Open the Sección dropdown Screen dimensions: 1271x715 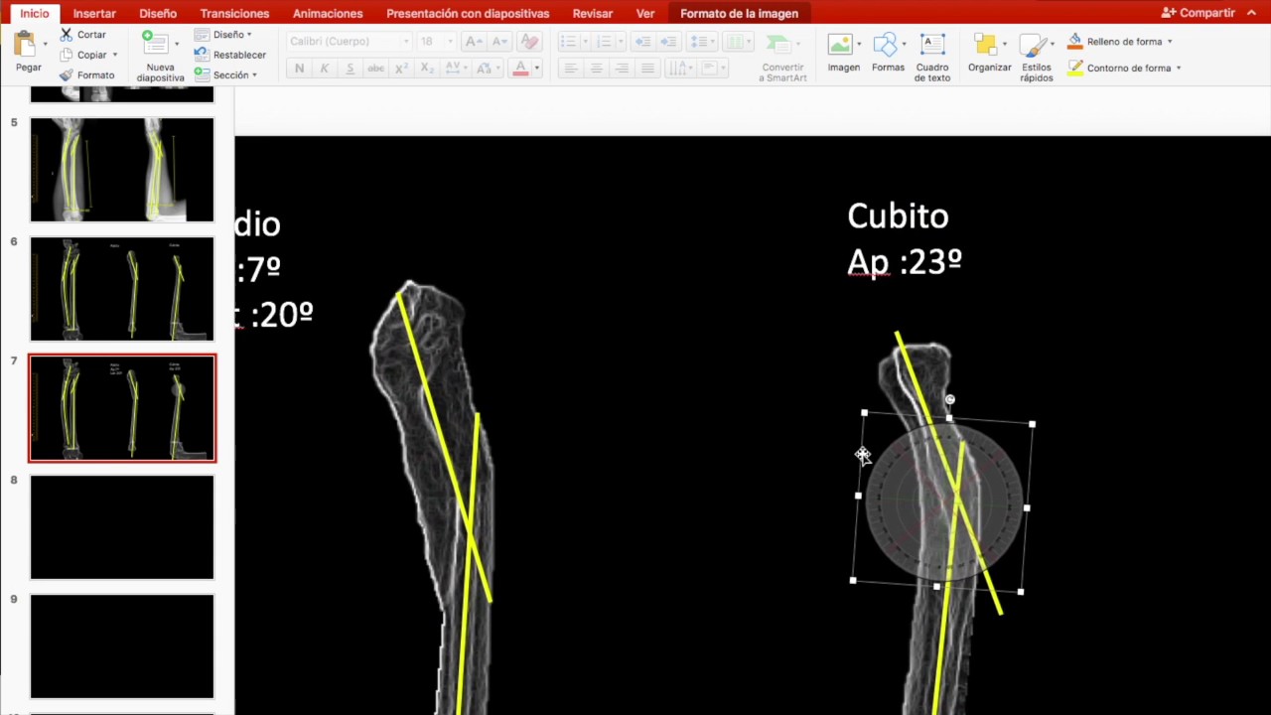pyautogui.click(x=226, y=74)
